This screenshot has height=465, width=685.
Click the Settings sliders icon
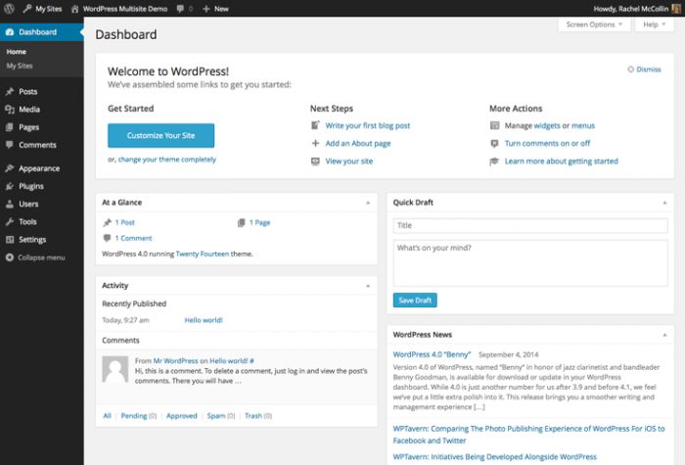point(10,240)
